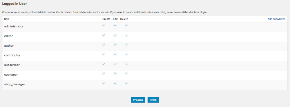Select the subscriber role label
Image resolution: width=290 pixels, height=107 pixels.
(12, 65)
